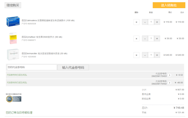Focus the 您的代金券号码 voucher input field
This screenshot has height=118, width=188.
(x=32, y=67)
